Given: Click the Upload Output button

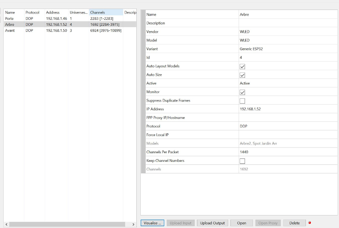Looking at the screenshot, I should (x=212, y=223).
